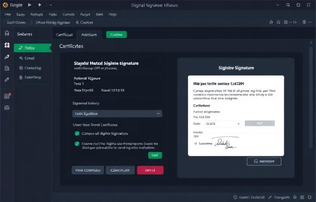The width and height of the screenshot is (316, 202).
Task: Click the green check next to Sioleritre
Action: (x=195, y=144)
